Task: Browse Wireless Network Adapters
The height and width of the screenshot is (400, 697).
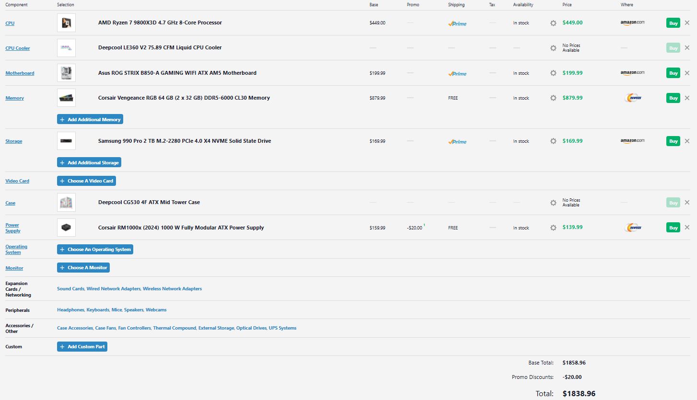Action: click(x=173, y=289)
